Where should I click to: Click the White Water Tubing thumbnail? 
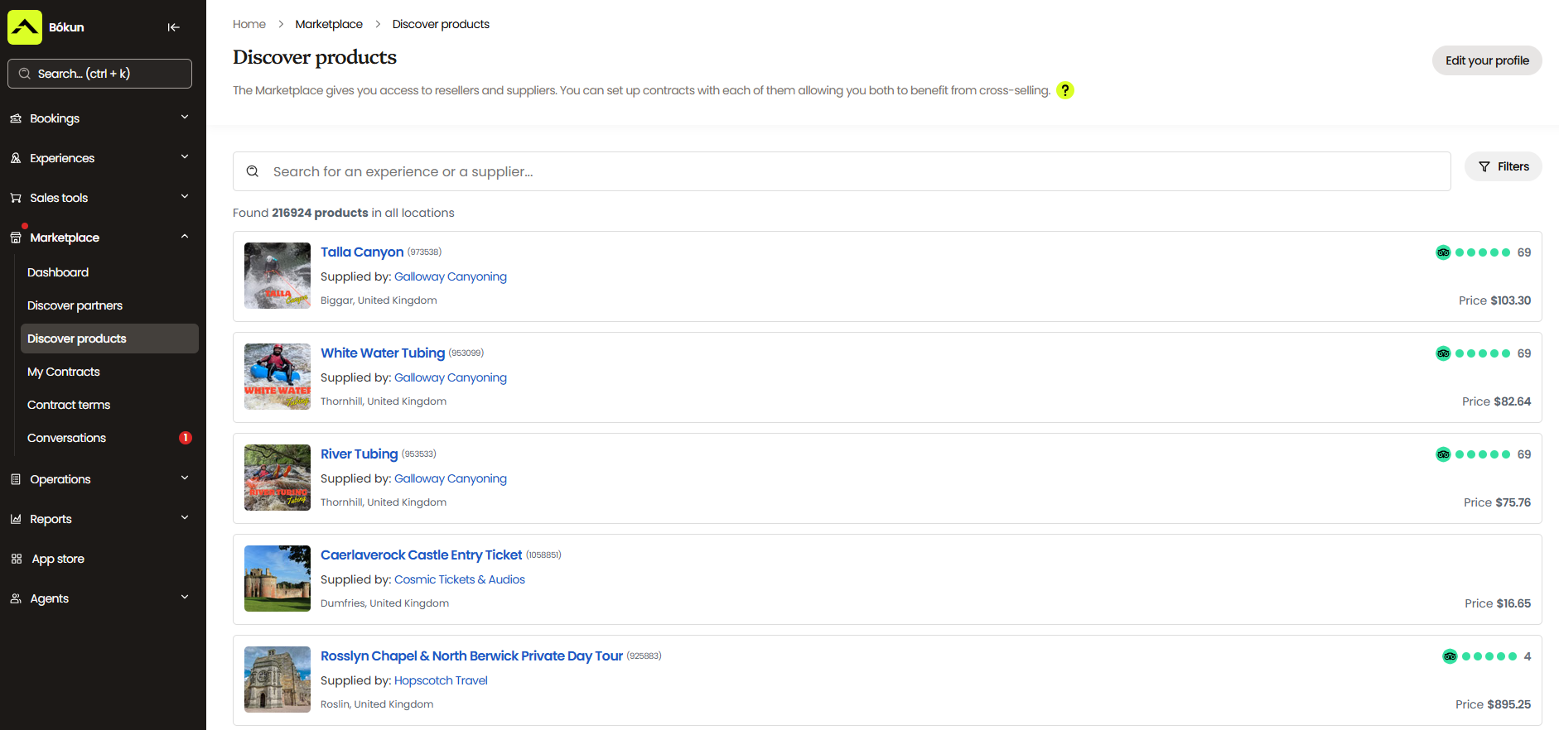click(x=278, y=377)
